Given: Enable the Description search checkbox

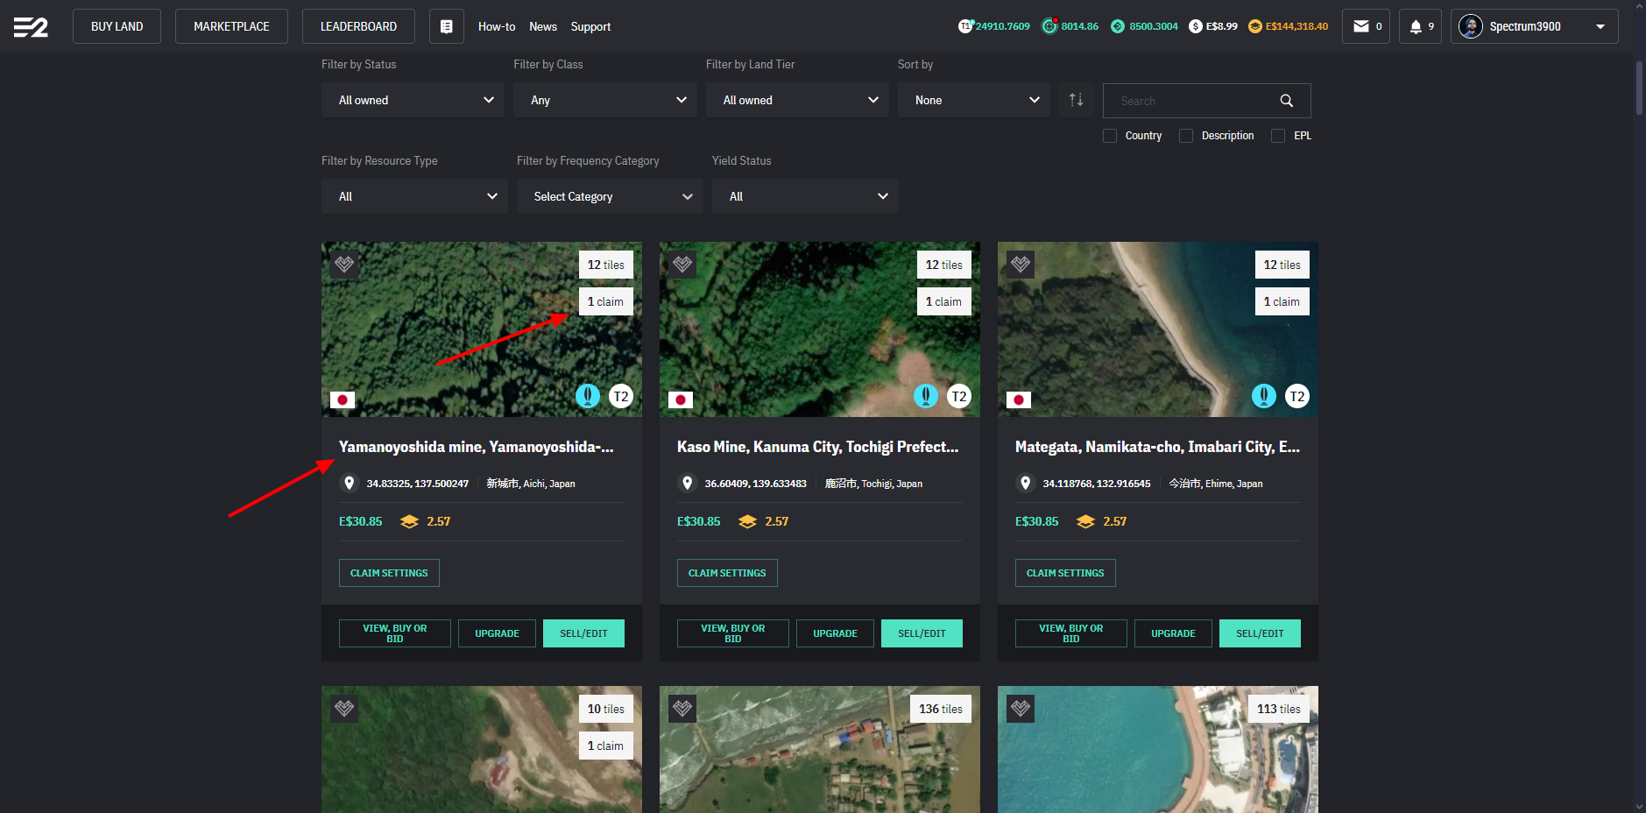Looking at the screenshot, I should (x=1186, y=136).
